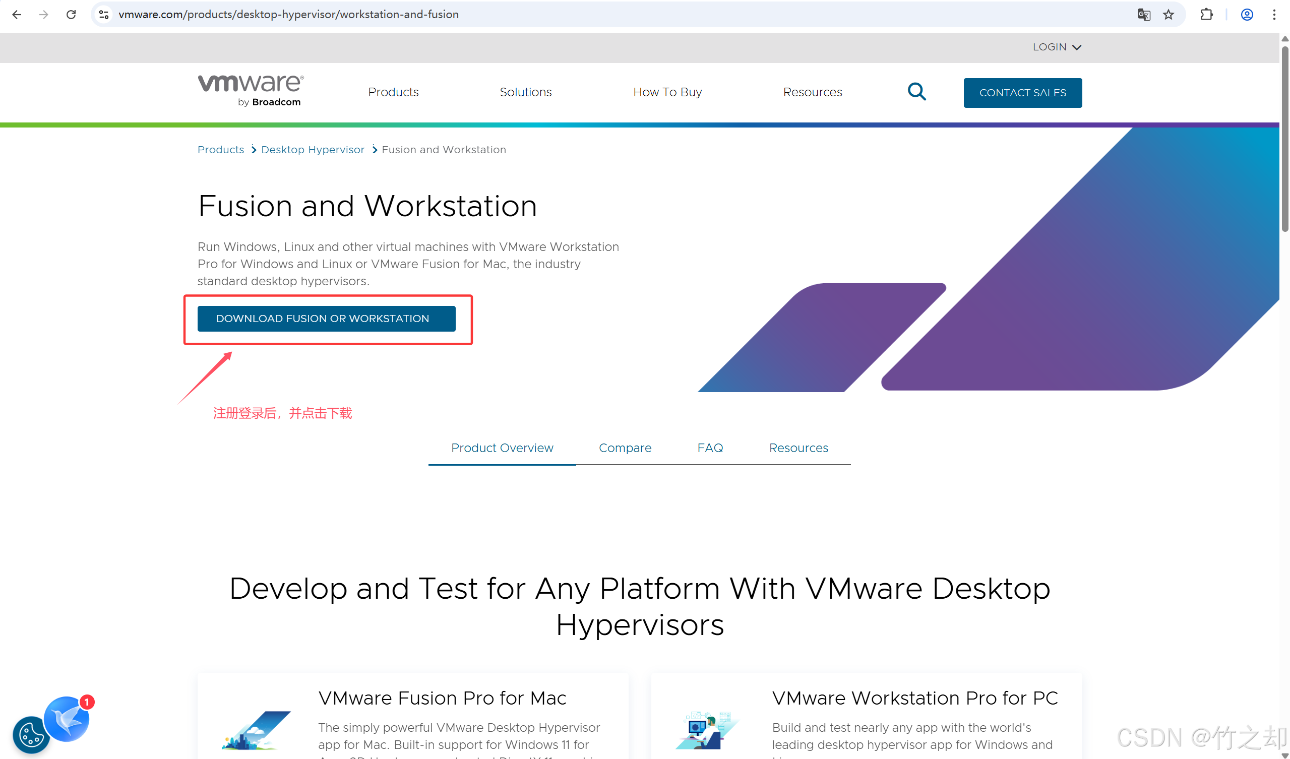Open the site search magnifier icon

(916, 92)
